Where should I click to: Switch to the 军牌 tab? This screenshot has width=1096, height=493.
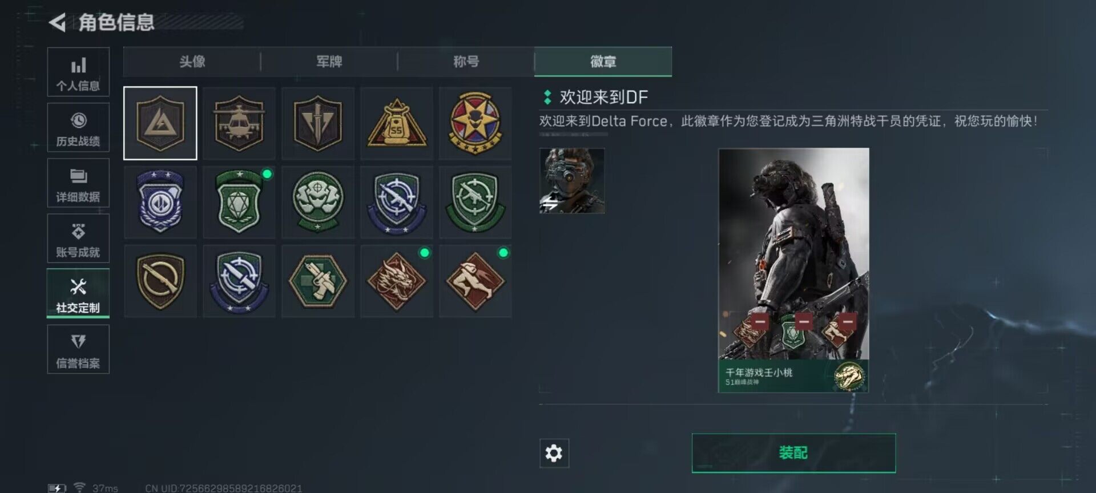329,62
